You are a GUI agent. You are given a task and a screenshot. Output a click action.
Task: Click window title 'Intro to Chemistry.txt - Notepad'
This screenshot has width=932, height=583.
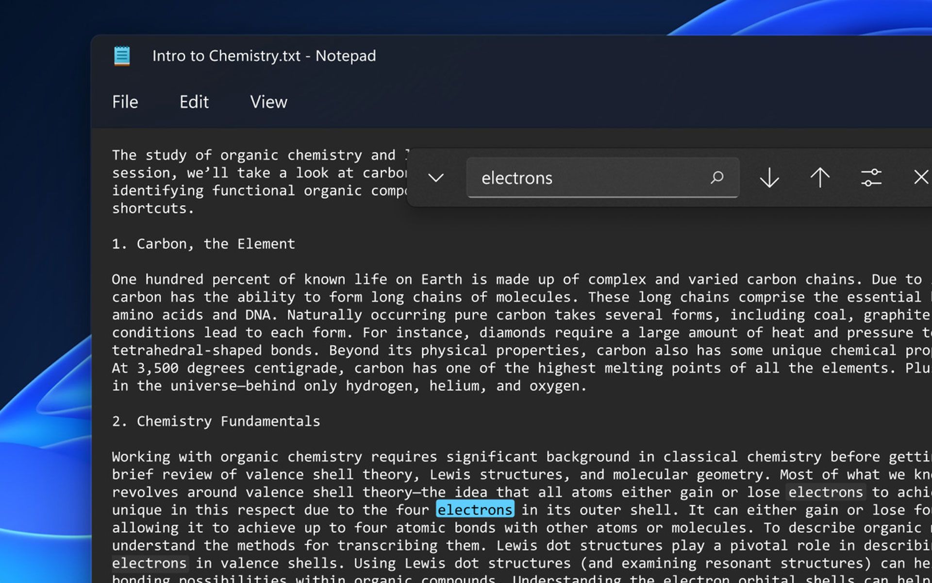click(x=264, y=56)
